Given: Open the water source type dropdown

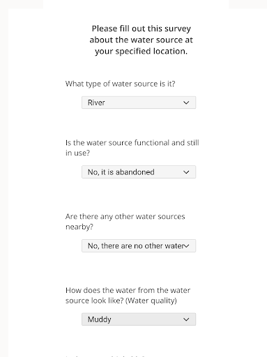Looking at the screenshot, I should [x=139, y=102].
